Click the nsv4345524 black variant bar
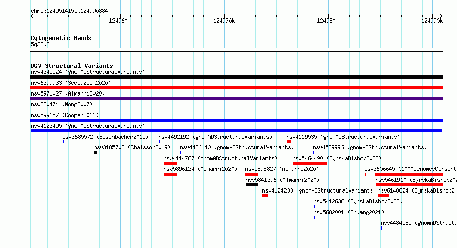The width and height of the screenshot is (457, 248). point(236,77)
